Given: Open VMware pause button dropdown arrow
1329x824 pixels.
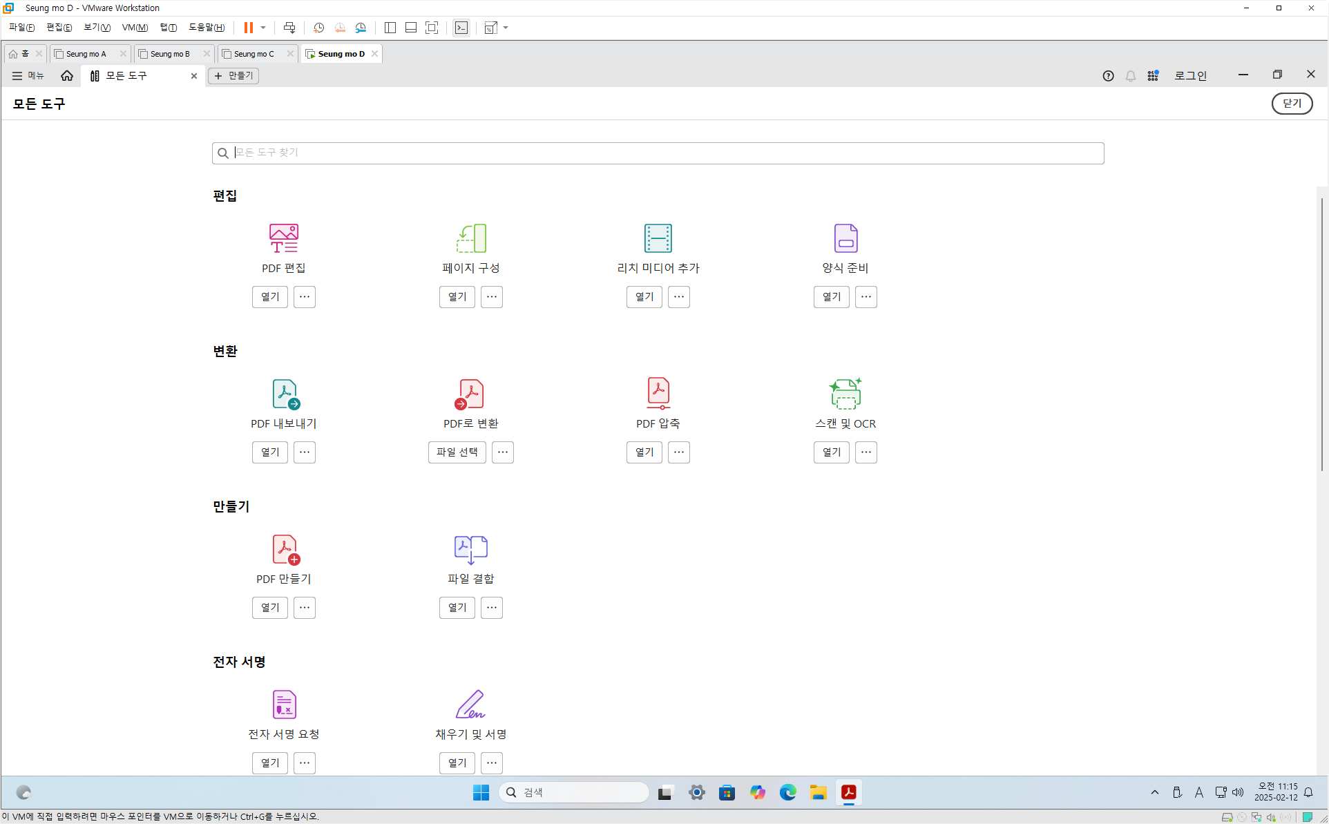Looking at the screenshot, I should (x=263, y=28).
